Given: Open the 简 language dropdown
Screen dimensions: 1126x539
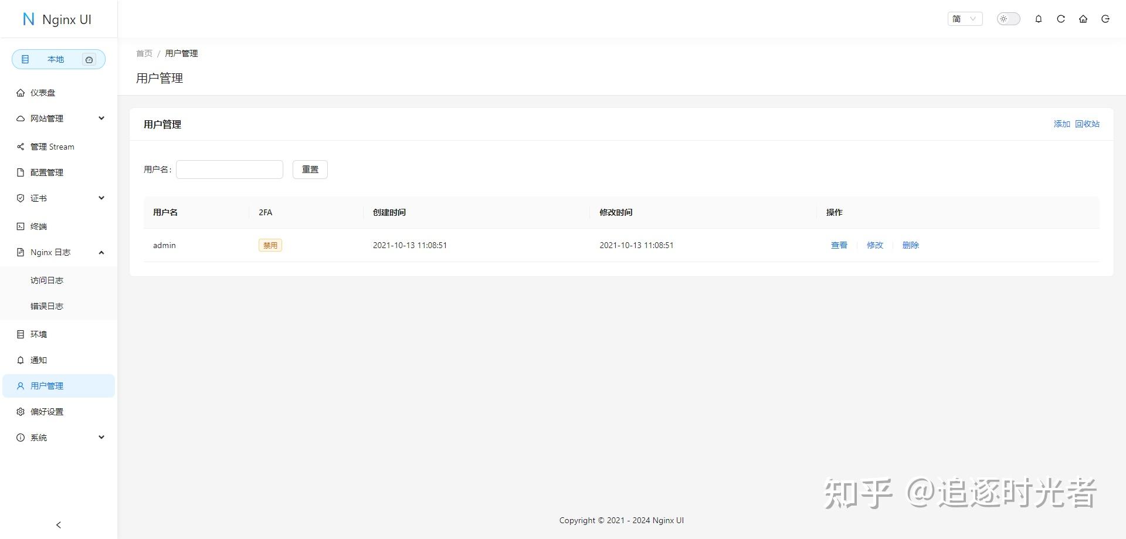Looking at the screenshot, I should click(964, 19).
